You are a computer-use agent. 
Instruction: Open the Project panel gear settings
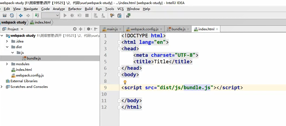click(x=89, y=29)
